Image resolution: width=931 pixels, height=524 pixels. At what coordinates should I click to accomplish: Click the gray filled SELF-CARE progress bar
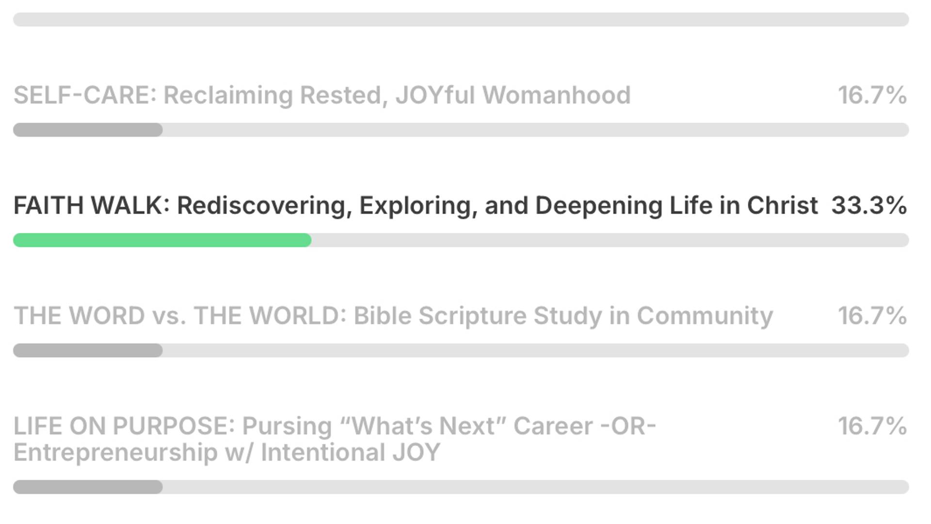(88, 130)
